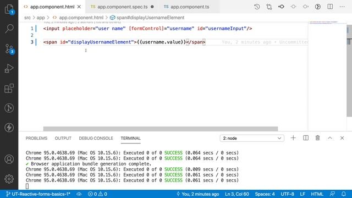Click the next revision arrow icon
Screen dimensions: 352x198
(x=306, y=7)
